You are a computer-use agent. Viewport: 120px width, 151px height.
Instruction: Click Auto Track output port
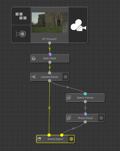(50, 62)
